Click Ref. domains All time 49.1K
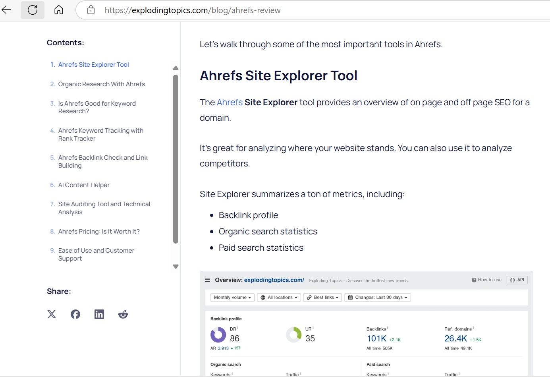 pos(458,348)
